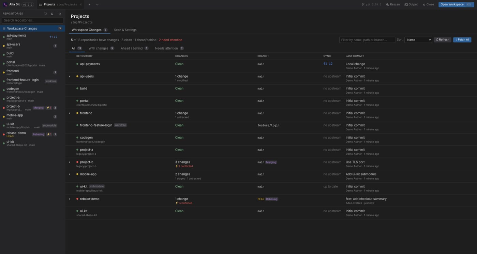Image resolution: width=477 pixels, height=254 pixels.
Task: Select Workspace Changes in the sidebar
Action: 32,28
